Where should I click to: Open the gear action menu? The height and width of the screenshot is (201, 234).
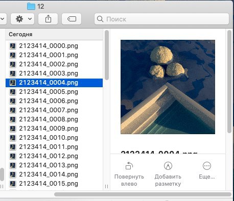[x=22, y=19]
